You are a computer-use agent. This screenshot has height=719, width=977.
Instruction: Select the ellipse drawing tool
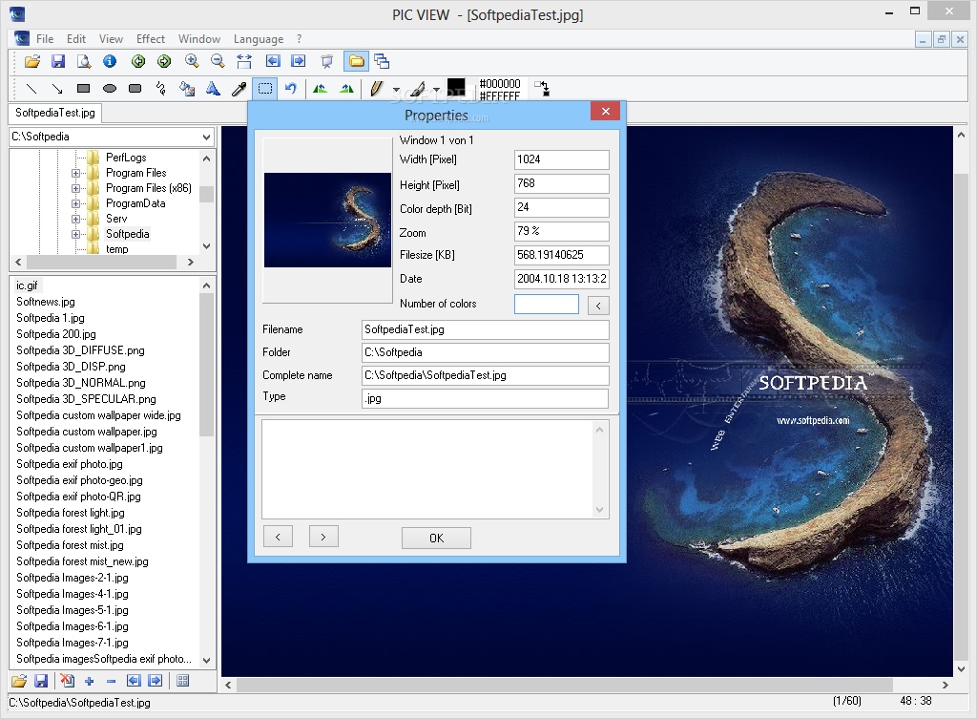110,89
